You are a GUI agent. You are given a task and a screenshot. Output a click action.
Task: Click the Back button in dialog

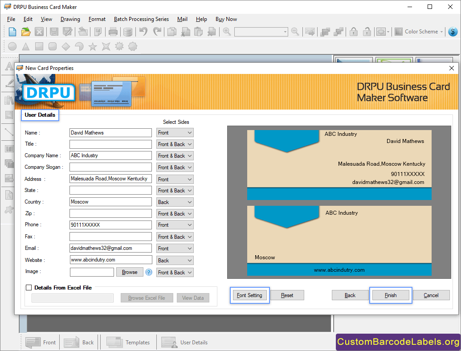point(350,295)
